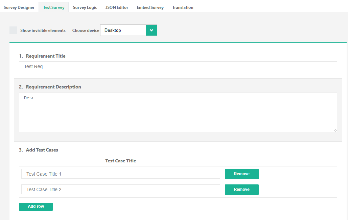
Task: Go to the JSON Editor tab
Action: point(117,7)
